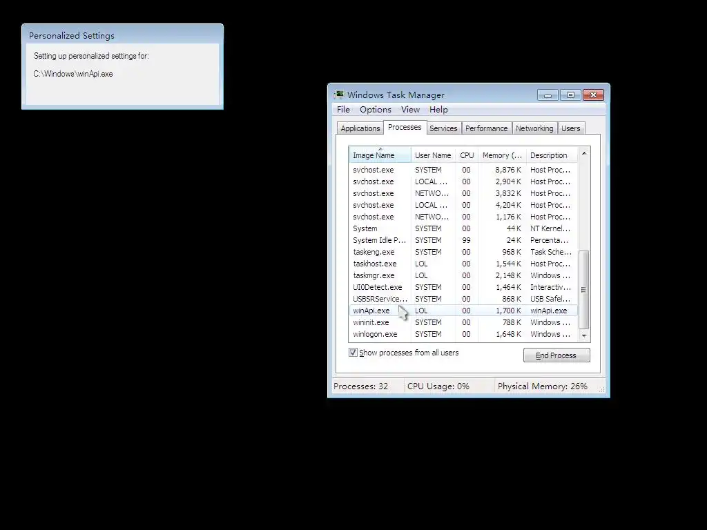Viewport: 707px width, 530px height.
Task: Select svchost.exe row using 1,176 K
Action: coord(463,217)
